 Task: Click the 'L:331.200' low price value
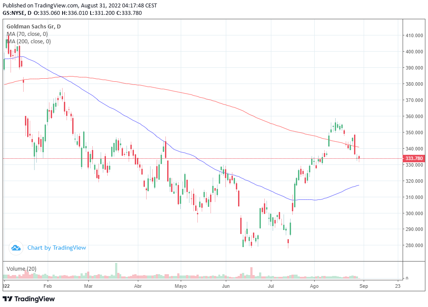[x=102, y=13]
